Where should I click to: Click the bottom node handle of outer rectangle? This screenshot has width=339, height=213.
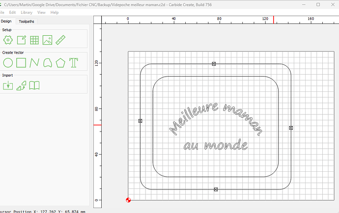pyautogui.click(x=216, y=189)
